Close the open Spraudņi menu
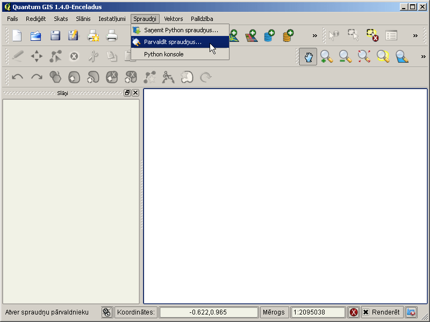Screen dimensions: 430x322 point(145,19)
